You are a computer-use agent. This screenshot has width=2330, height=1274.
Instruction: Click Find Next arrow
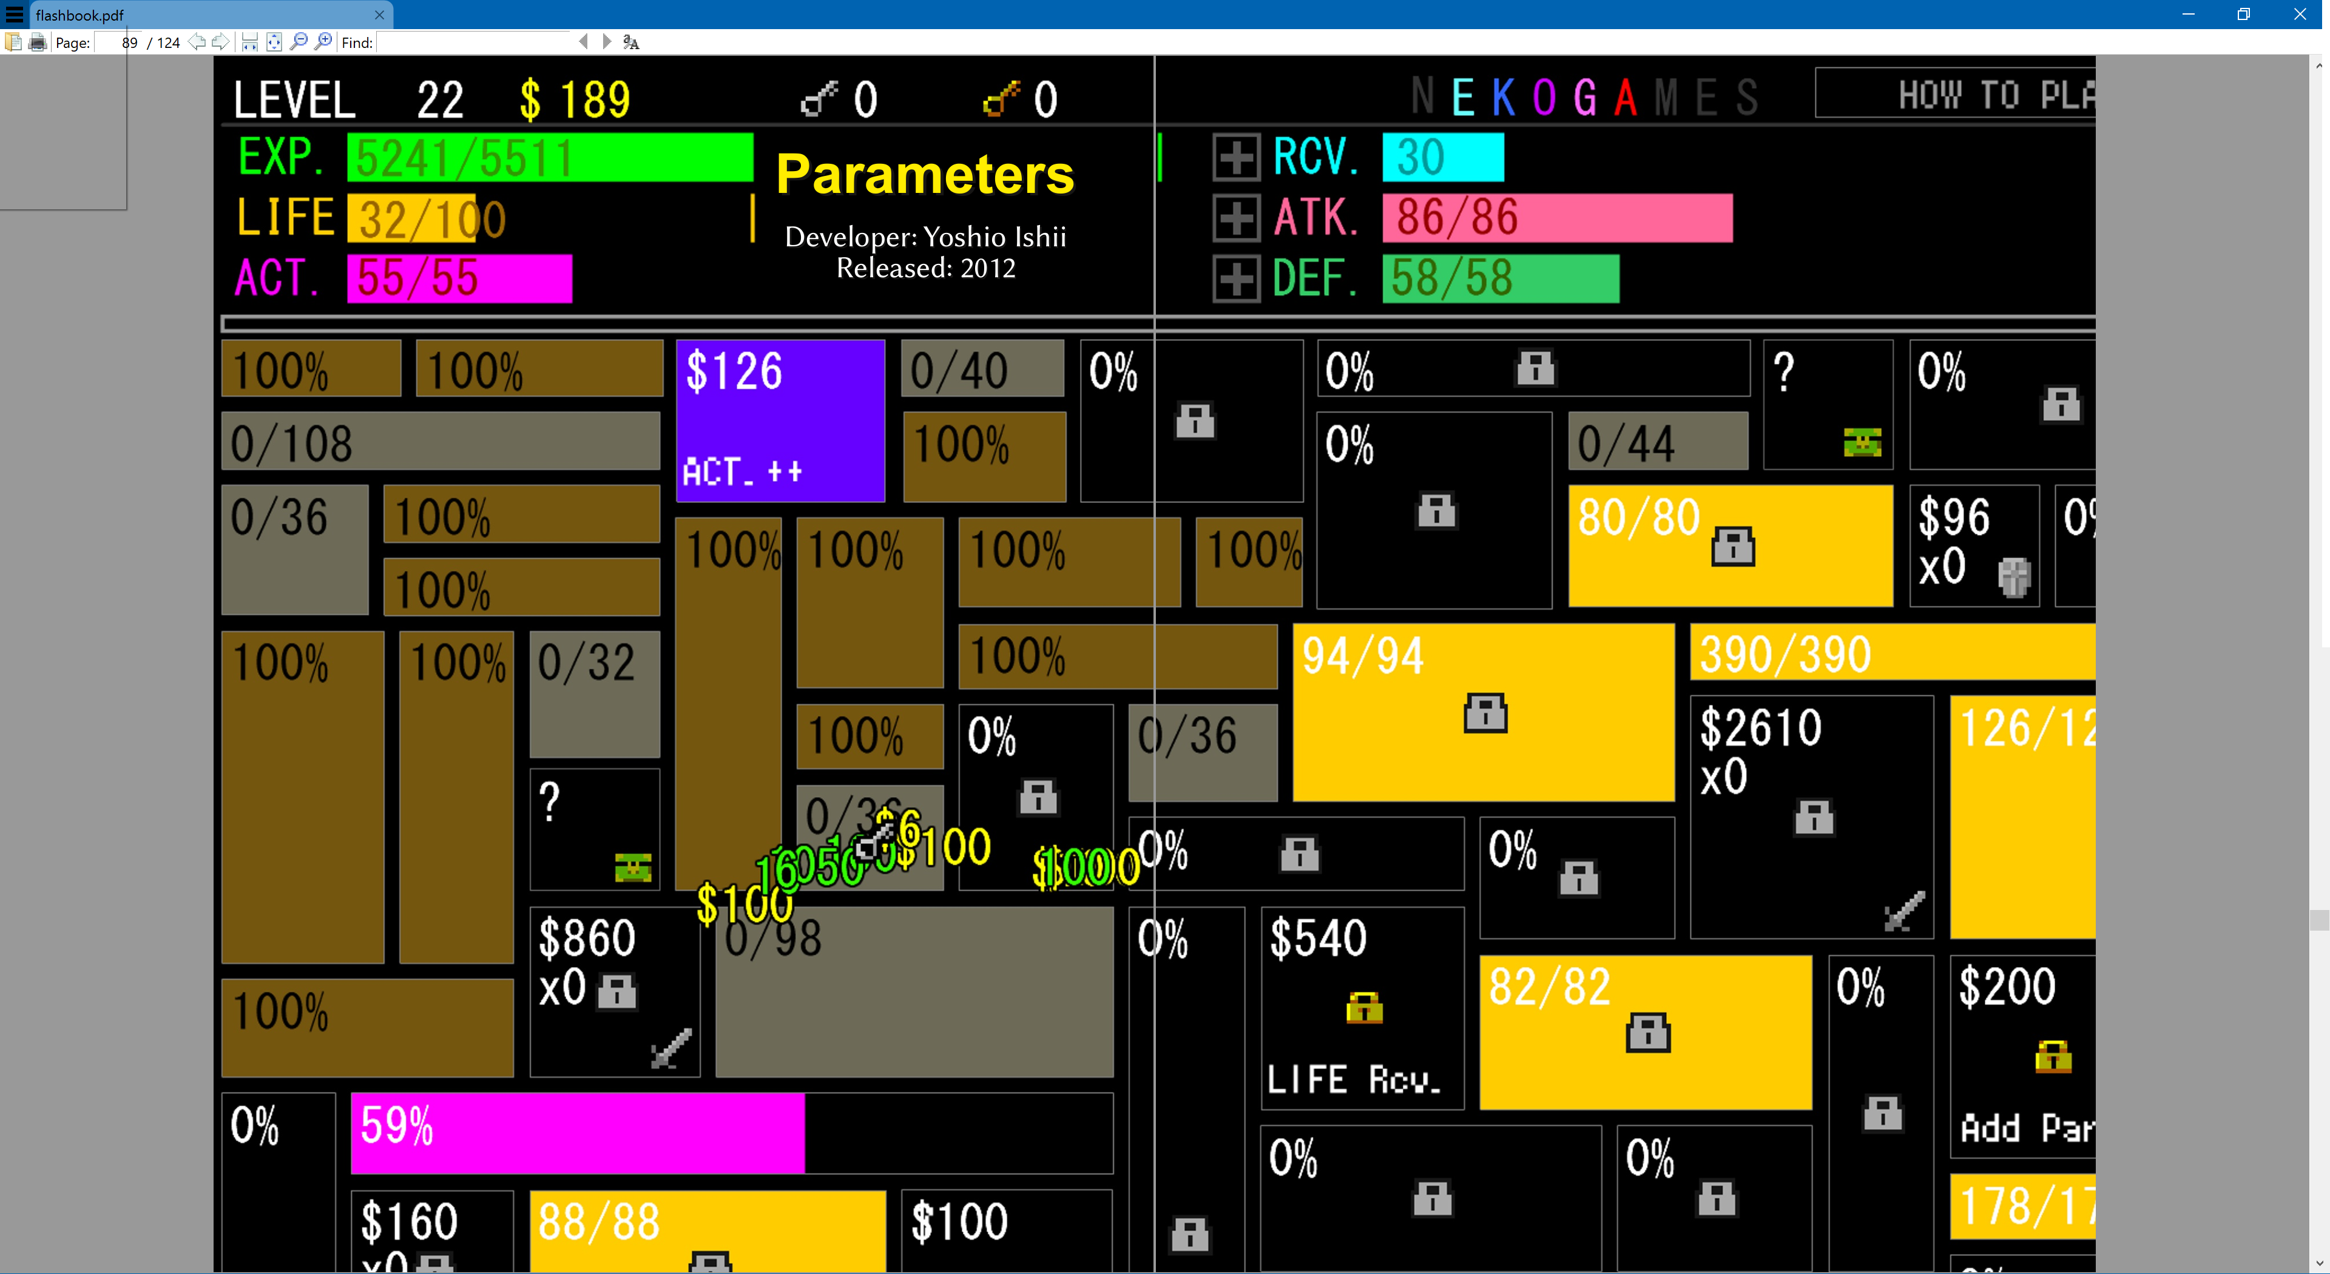[606, 42]
